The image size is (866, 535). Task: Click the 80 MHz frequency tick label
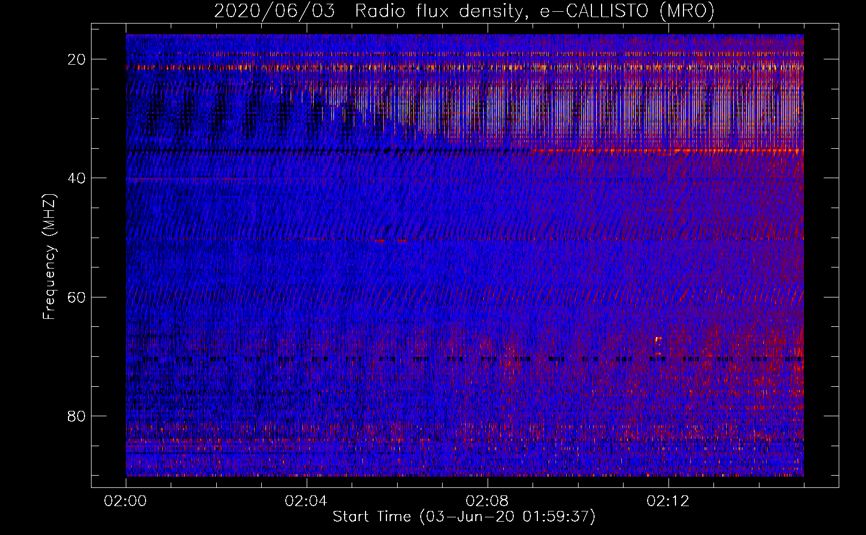tap(77, 416)
